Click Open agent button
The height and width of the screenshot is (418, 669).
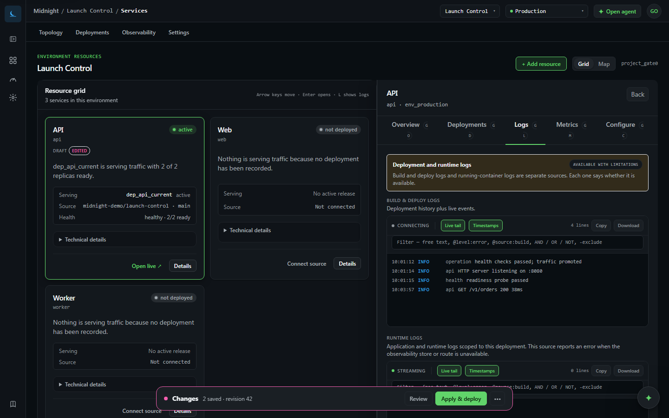617,11
